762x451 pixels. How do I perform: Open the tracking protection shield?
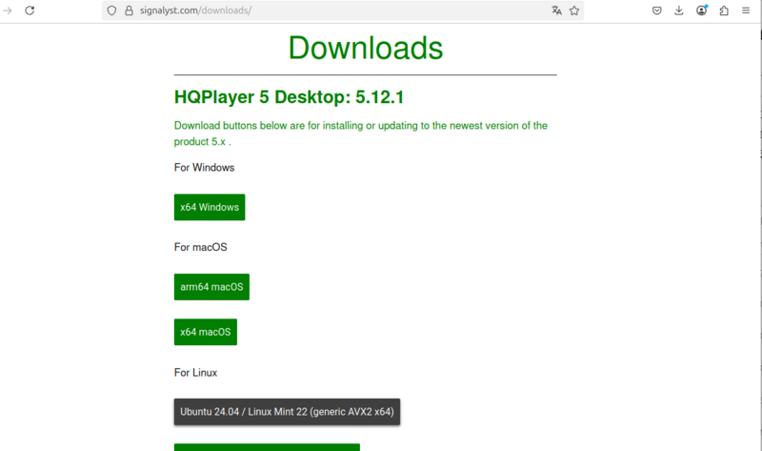click(111, 10)
